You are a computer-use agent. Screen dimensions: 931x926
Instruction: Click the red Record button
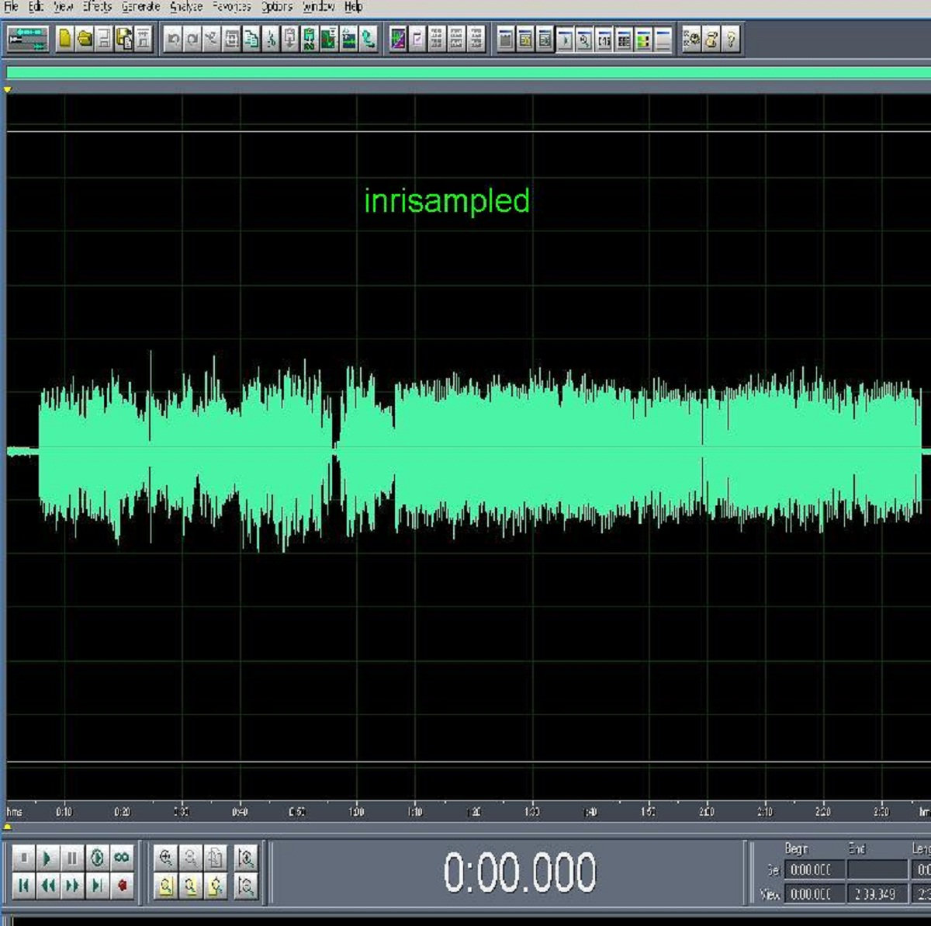point(122,885)
